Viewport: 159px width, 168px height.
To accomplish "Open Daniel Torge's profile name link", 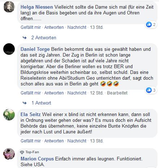I will 35,49.
